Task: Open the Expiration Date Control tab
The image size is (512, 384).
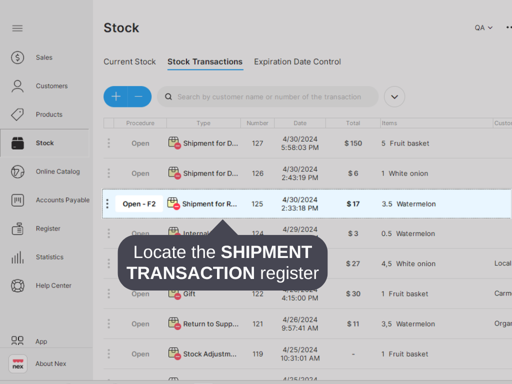Action: point(297,61)
